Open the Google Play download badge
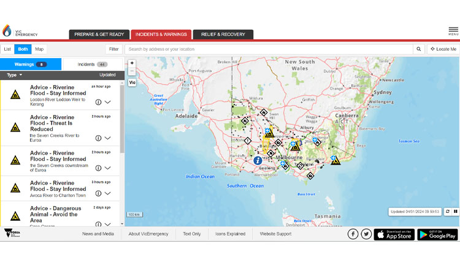The image size is (460, 263). pyautogui.click(x=437, y=234)
